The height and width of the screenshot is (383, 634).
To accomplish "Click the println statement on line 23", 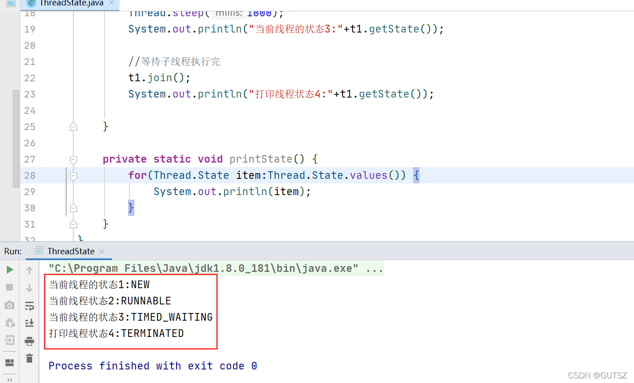I will pos(281,94).
